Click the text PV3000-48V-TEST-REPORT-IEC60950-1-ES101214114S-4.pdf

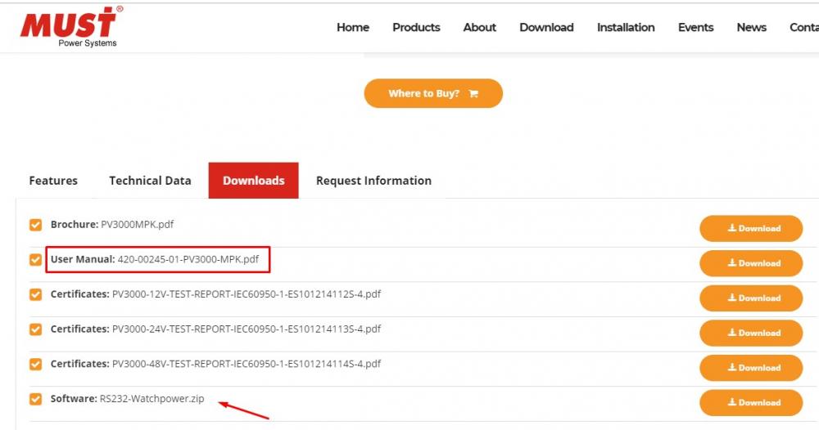coord(247,363)
